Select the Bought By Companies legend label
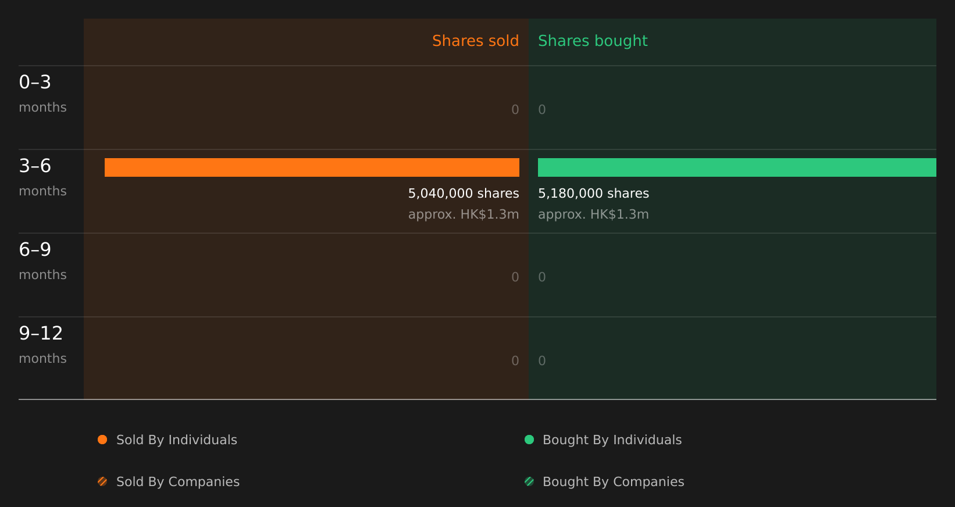This screenshot has width=955, height=507. coord(614,482)
